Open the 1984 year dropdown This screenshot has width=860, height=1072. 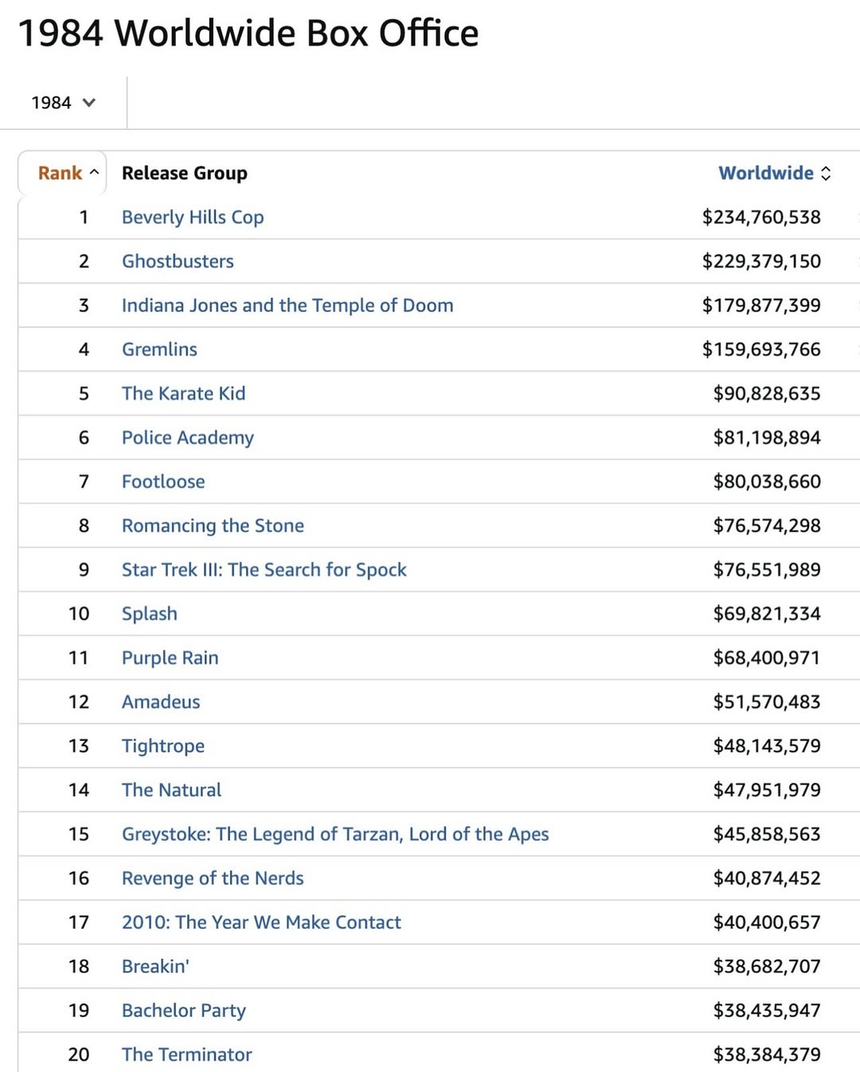(x=63, y=103)
